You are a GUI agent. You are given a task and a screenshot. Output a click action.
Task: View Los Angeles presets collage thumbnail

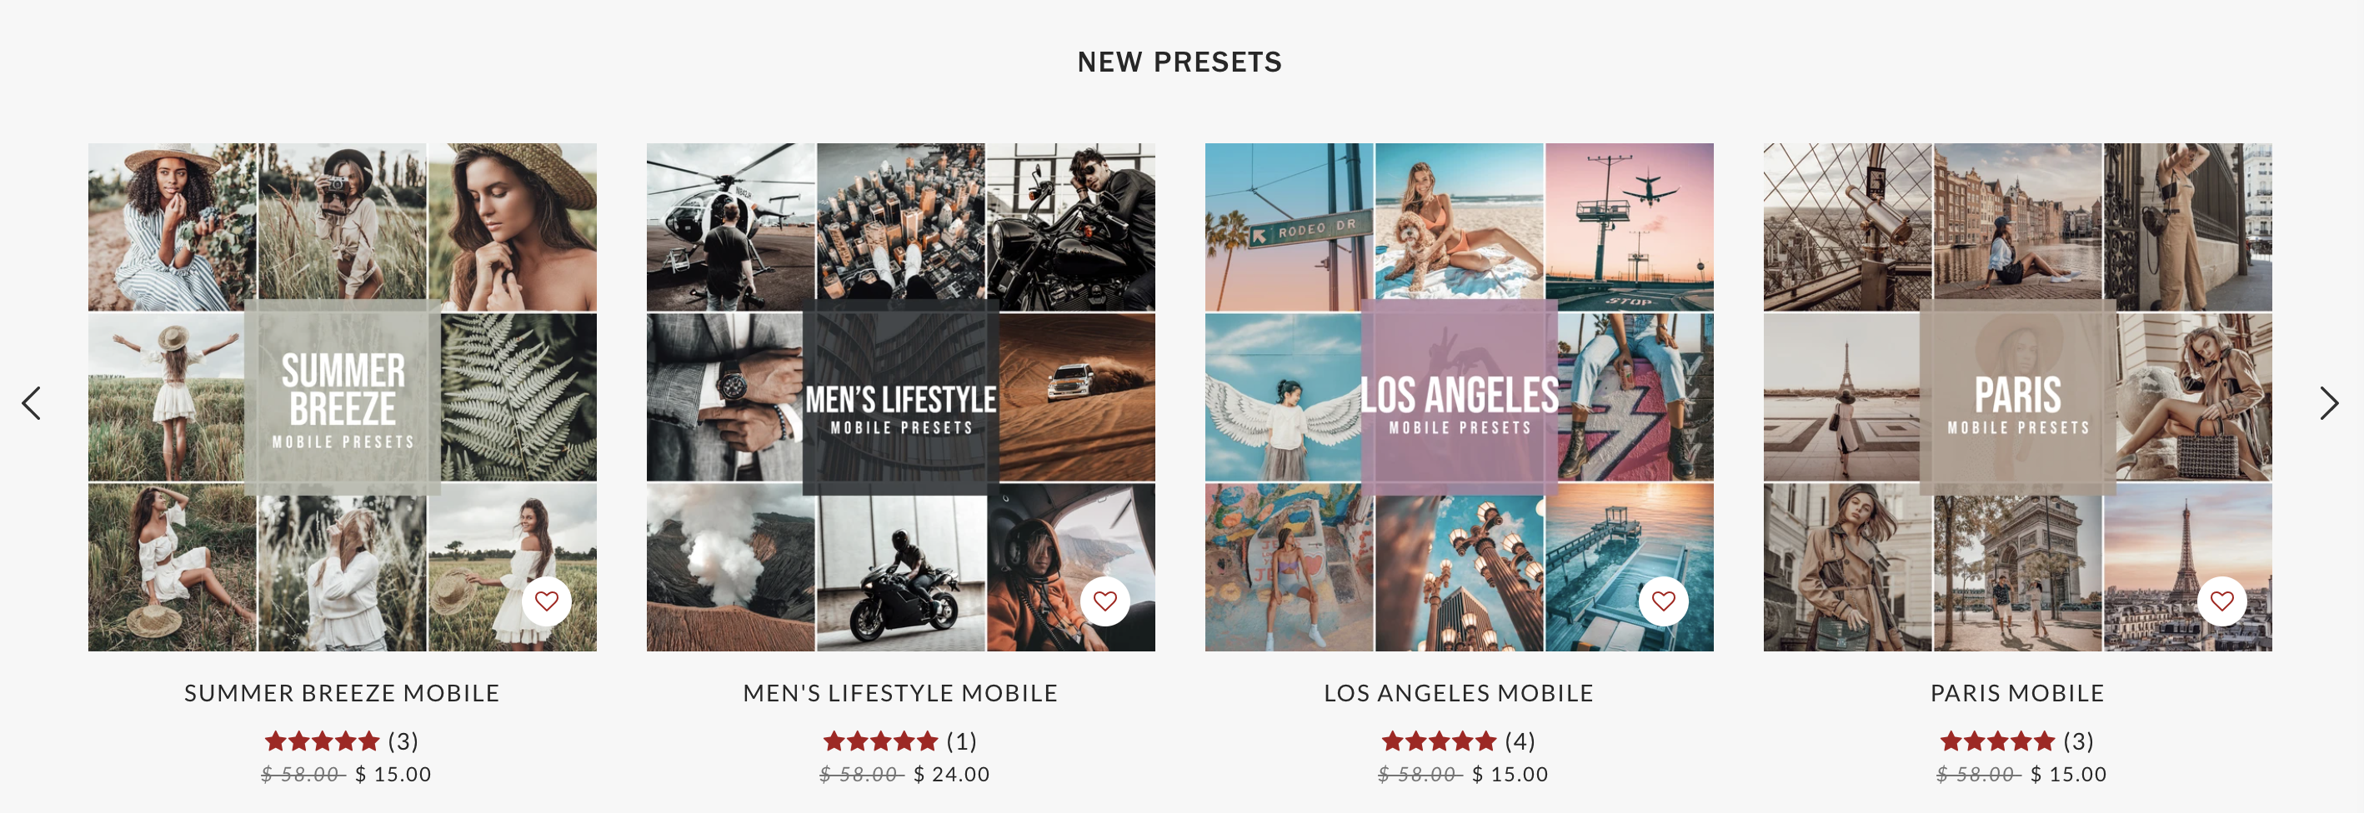coord(1459,397)
